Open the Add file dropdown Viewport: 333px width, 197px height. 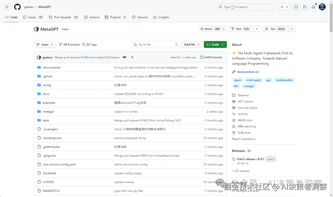(191, 45)
